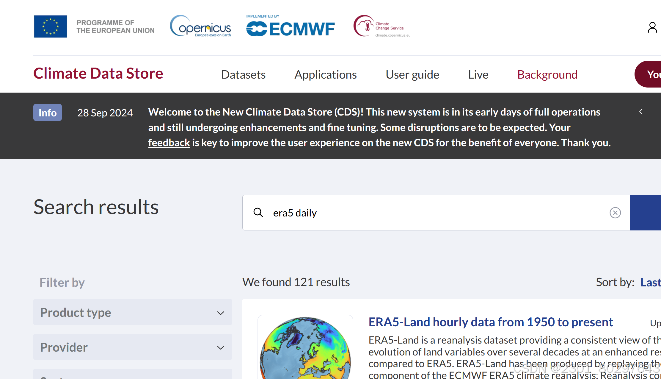Open the Applications navigation item
Viewport: 661px width, 379px height.
click(x=325, y=74)
